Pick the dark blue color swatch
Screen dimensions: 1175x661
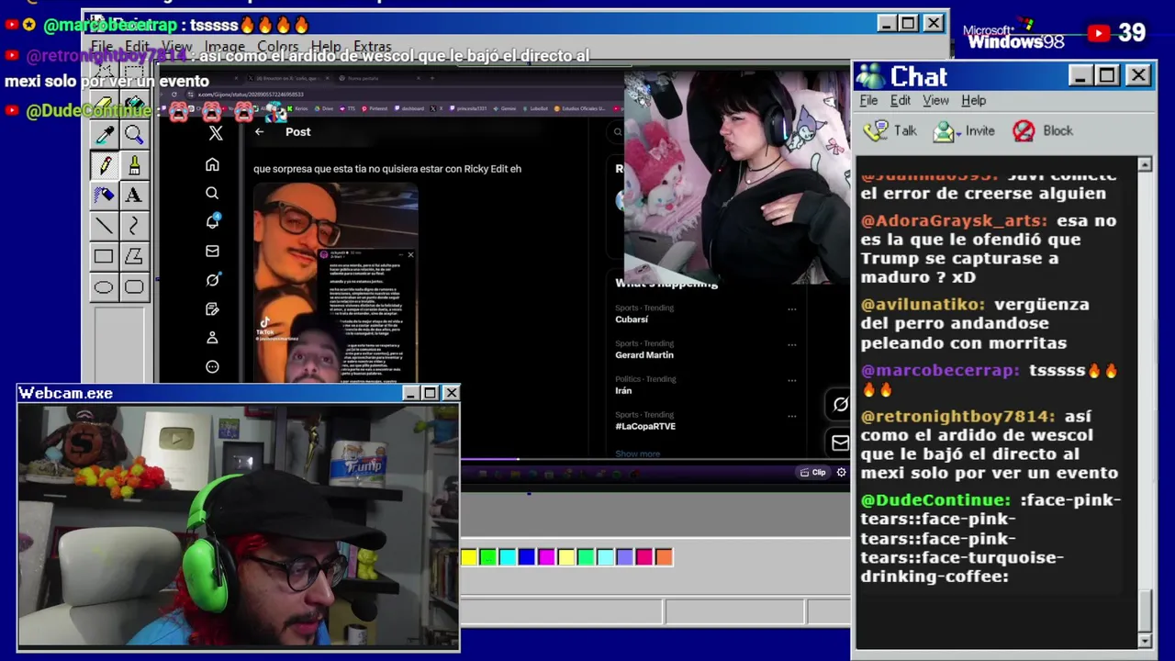point(526,556)
